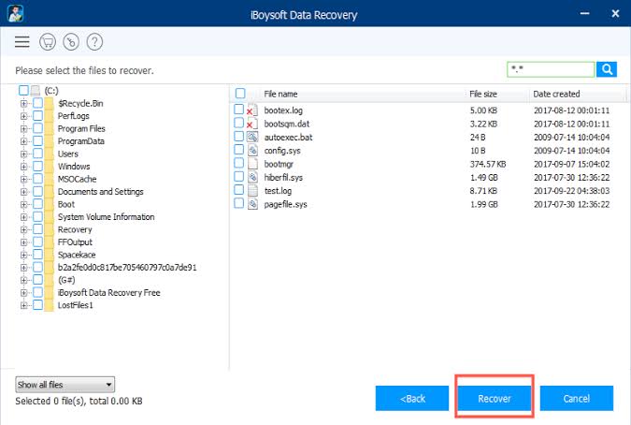Viewport: 631px width, 425px height.
Task: Check the hiberfil.sys checkbox
Action: 238,176
